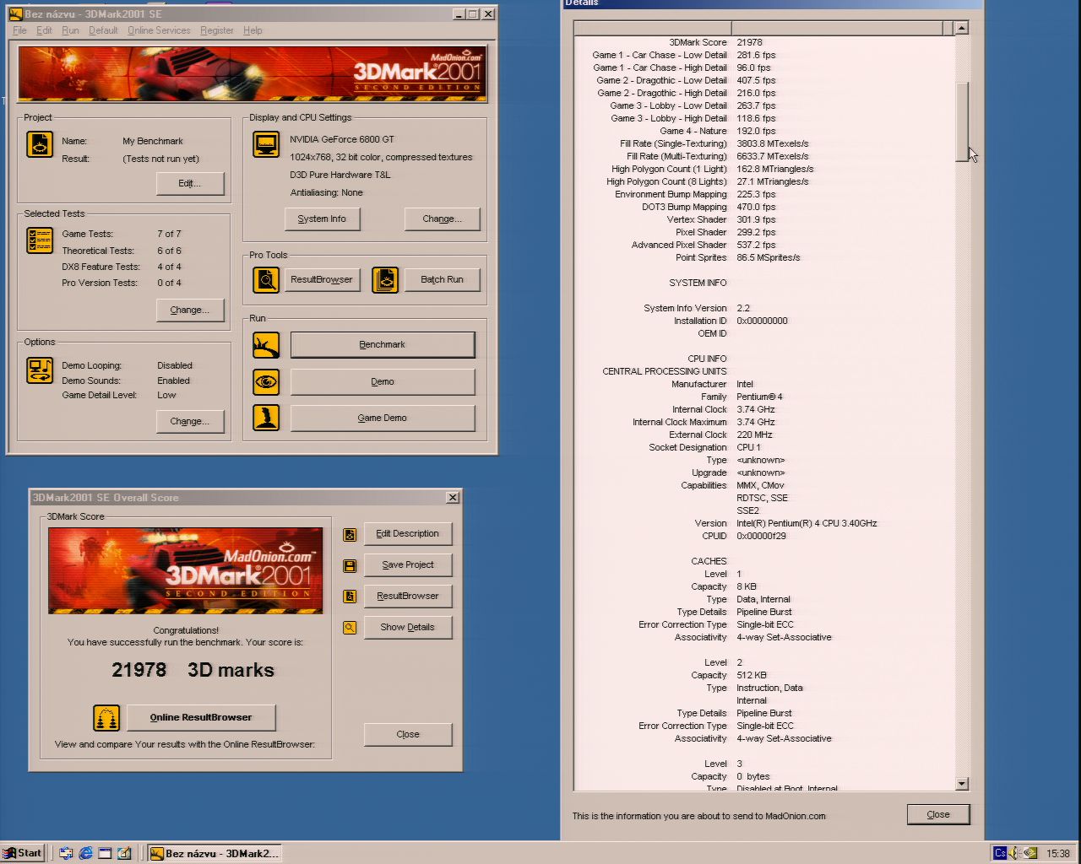Image resolution: width=1081 pixels, height=864 pixels.
Task: Open Internet Explorer from quick launch
Action: click(85, 853)
